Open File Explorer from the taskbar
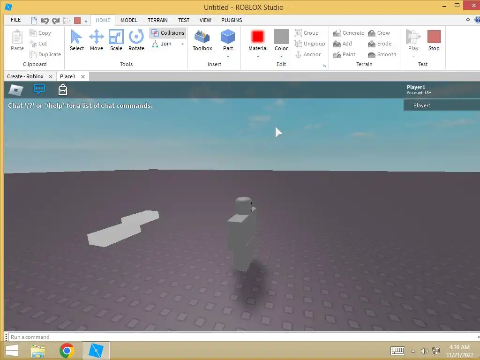480x360 pixels. coord(38,351)
